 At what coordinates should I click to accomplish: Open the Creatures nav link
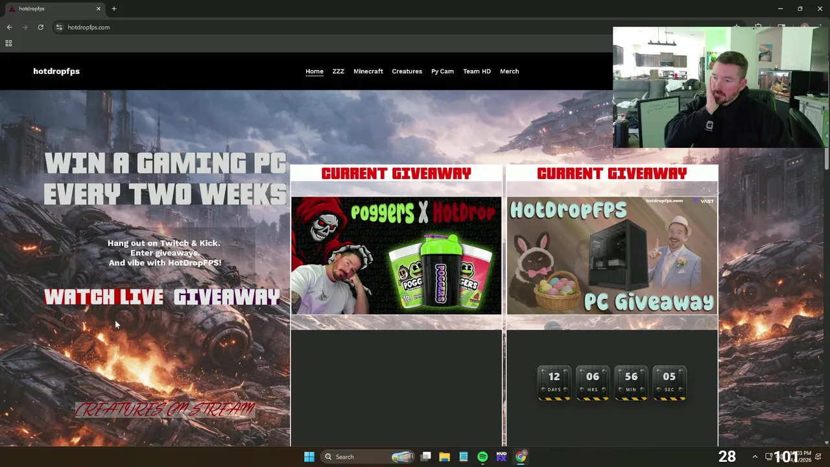point(407,71)
